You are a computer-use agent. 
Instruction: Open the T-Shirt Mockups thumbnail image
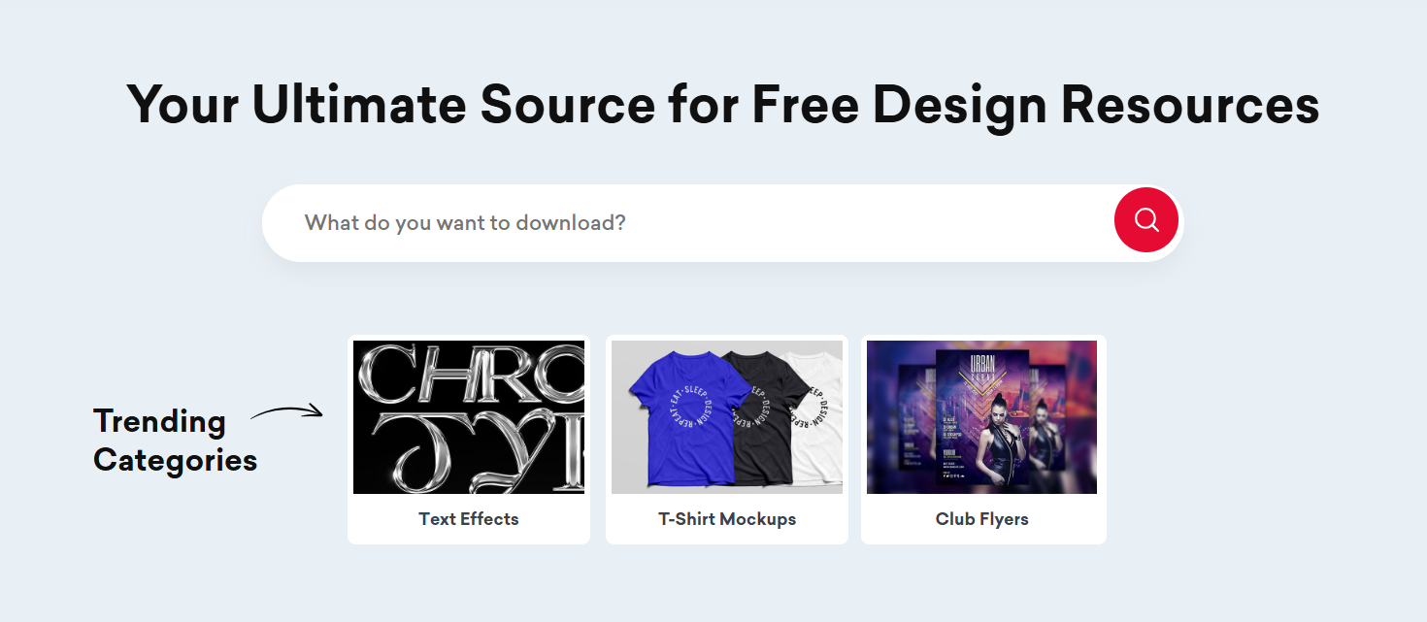point(727,417)
